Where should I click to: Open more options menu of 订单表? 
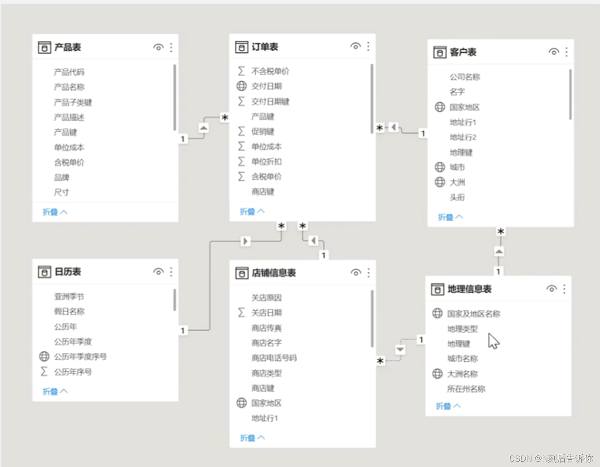(368, 46)
